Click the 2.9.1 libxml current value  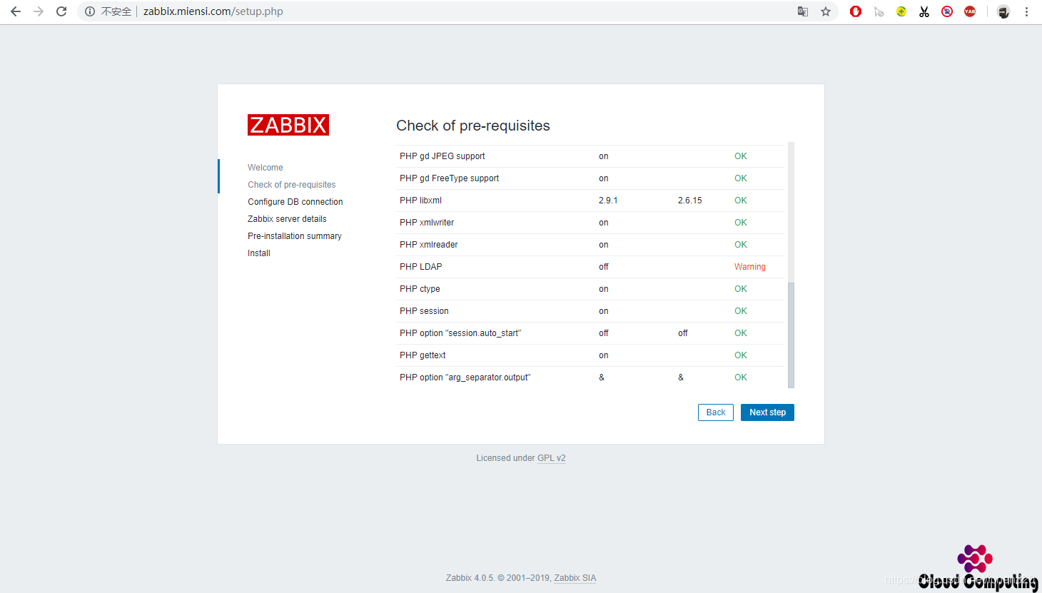pos(608,201)
